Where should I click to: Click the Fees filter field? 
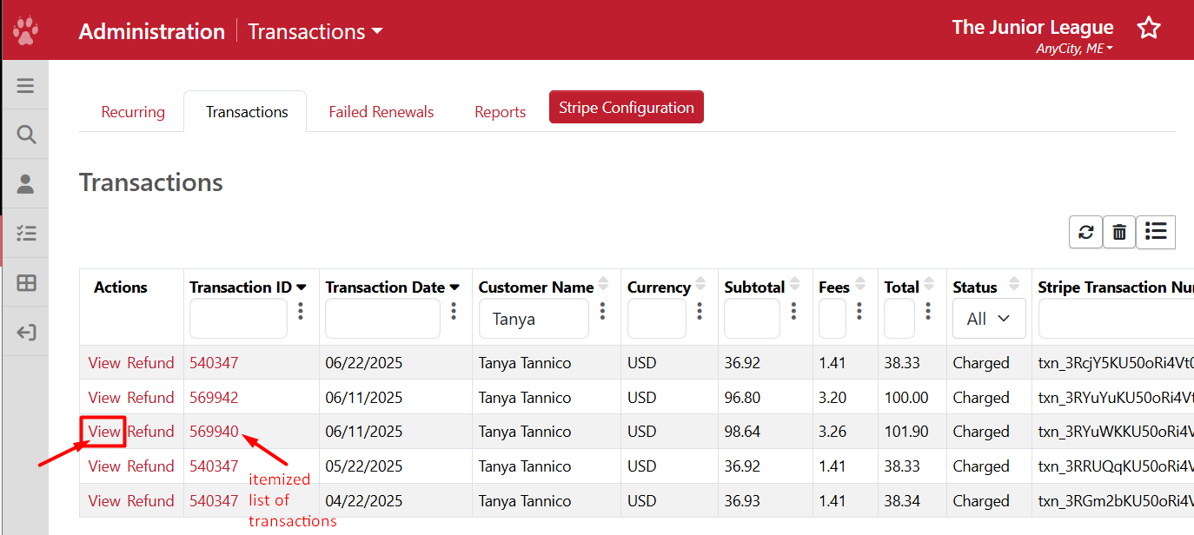point(832,319)
